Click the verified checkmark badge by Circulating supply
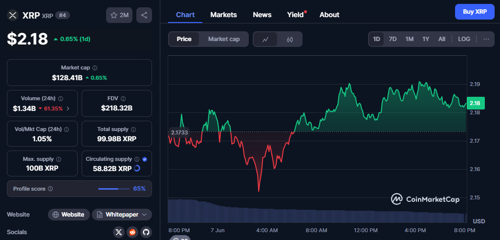Viewport: 500px width, 240px height. point(145,159)
